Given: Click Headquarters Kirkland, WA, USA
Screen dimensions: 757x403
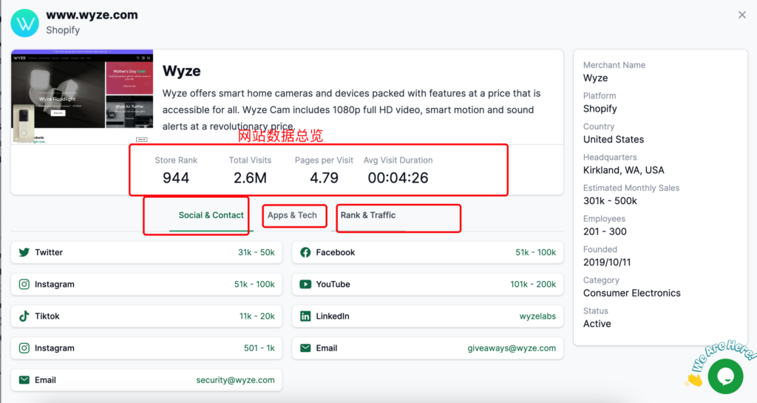Looking at the screenshot, I should (x=623, y=170).
